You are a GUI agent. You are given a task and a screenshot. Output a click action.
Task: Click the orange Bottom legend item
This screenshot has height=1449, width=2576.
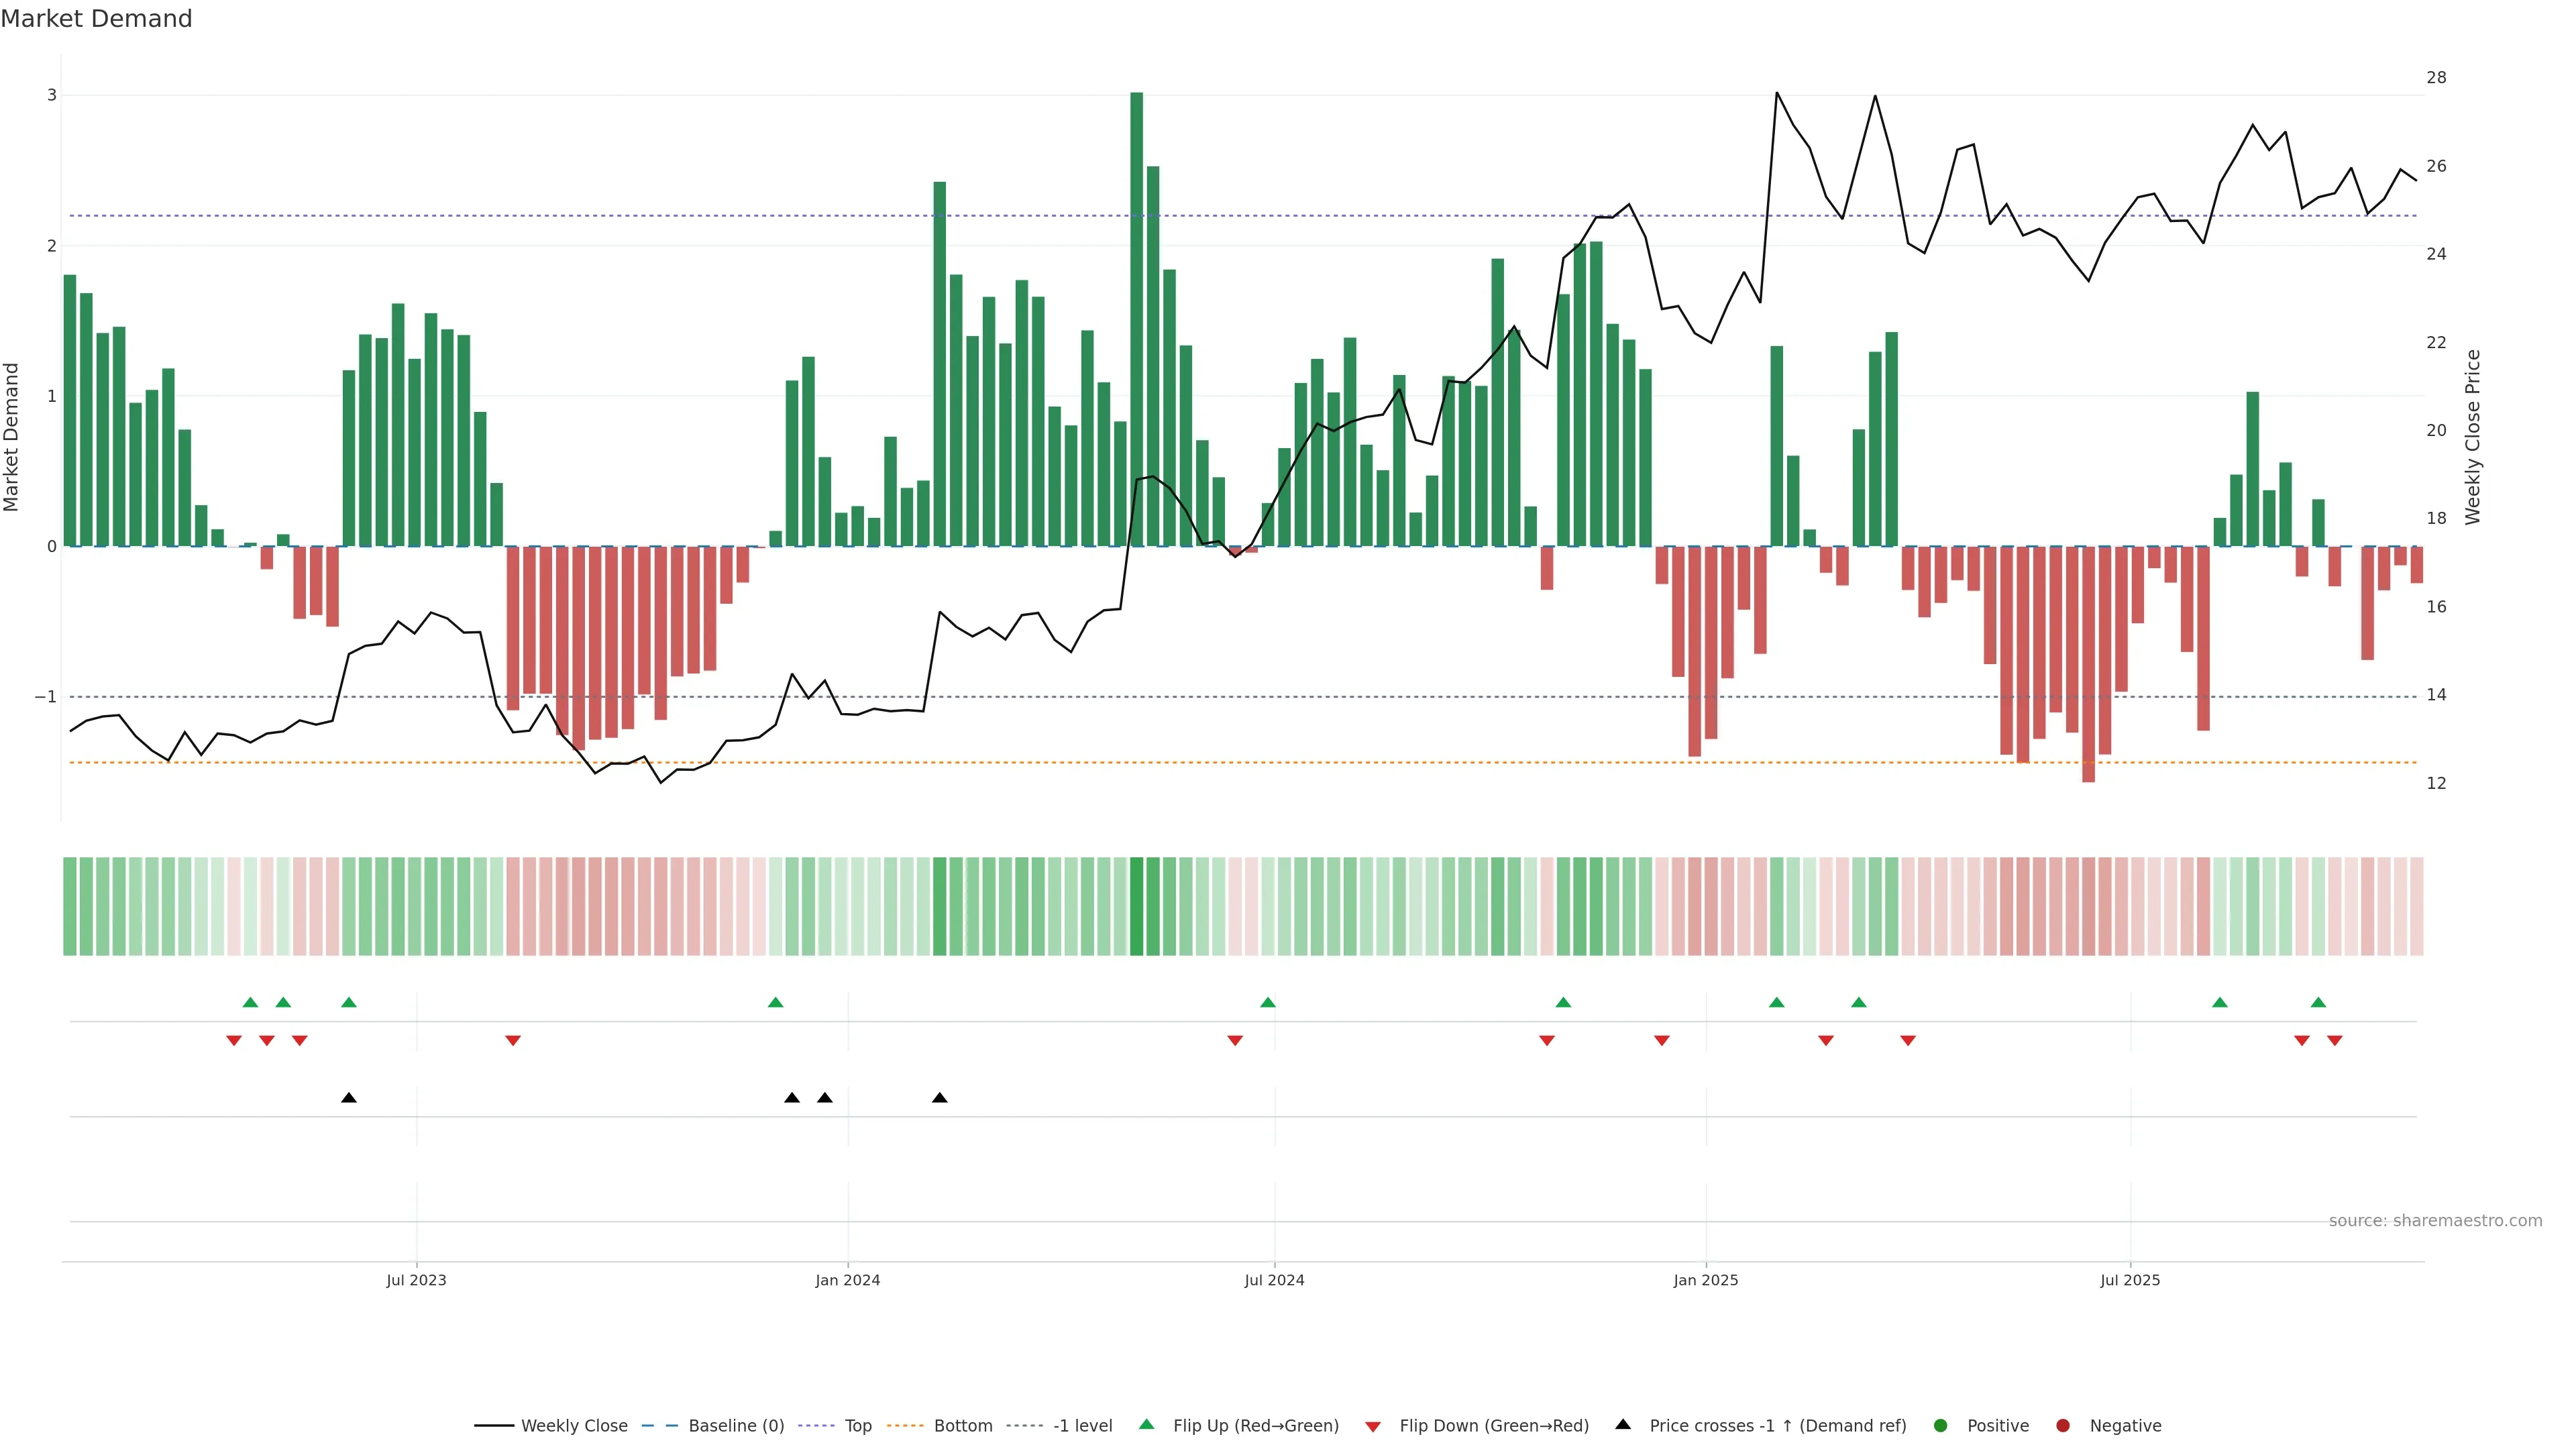coord(962,1426)
